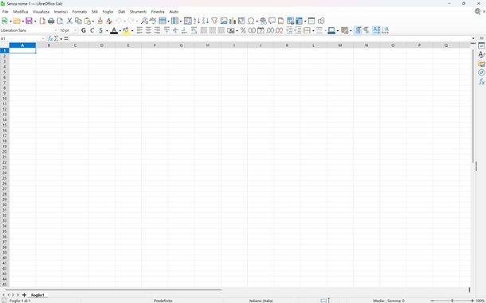Open the Modifica menu
486x303 pixels.
pyautogui.click(x=21, y=12)
